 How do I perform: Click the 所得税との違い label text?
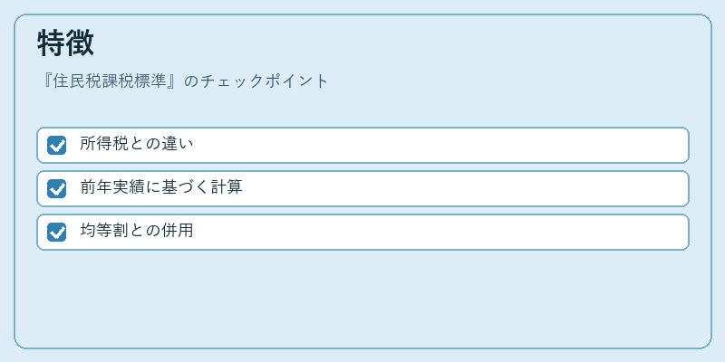pyautogui.click(x=137, y=144)
